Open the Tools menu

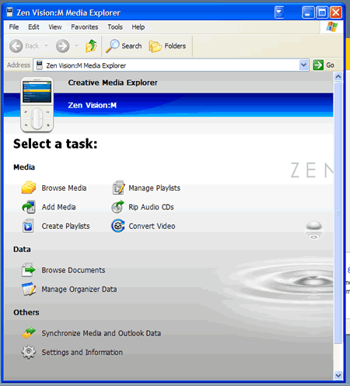click(115, 27)
